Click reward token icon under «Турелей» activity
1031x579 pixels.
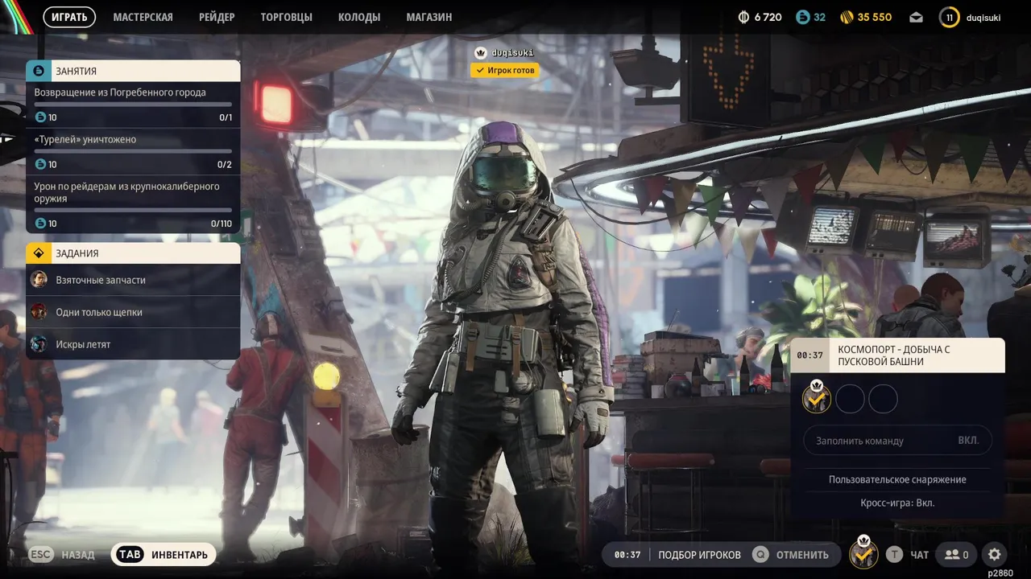tap(40, 164)
